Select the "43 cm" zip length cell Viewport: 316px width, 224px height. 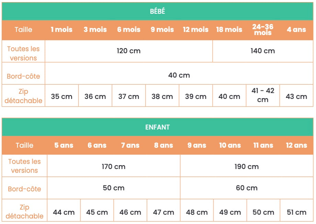(296, 97)
